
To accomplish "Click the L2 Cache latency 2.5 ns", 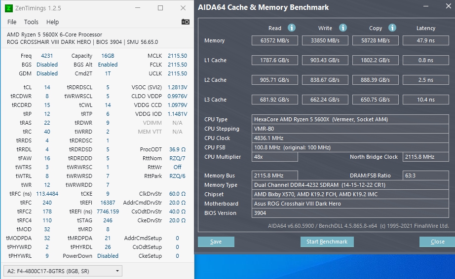I will tap(426, 80).
